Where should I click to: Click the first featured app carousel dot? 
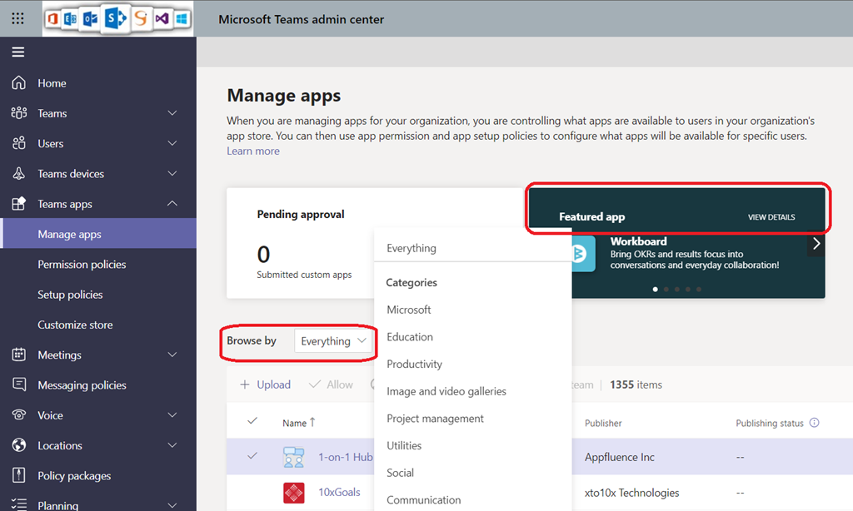tap(655, 289)
